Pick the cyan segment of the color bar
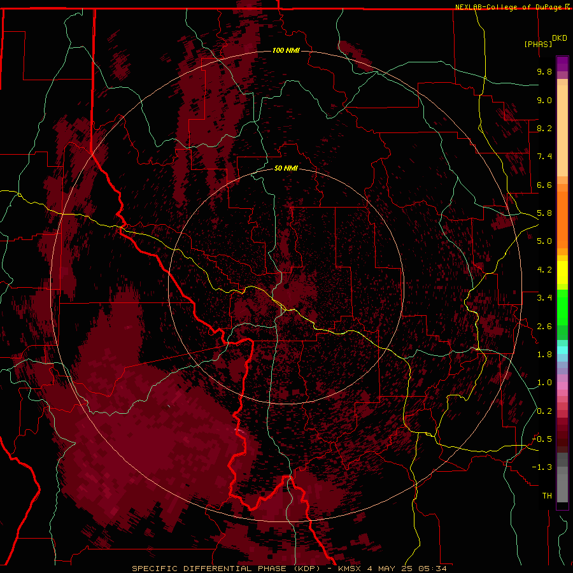The width and height of the screenshot is (573, 573). (x=562, y=350)
